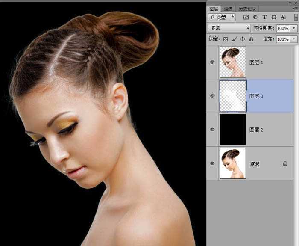Click the lock all padlock icon
This screenshot has width=299, height=246.
[x=251, y=39]
